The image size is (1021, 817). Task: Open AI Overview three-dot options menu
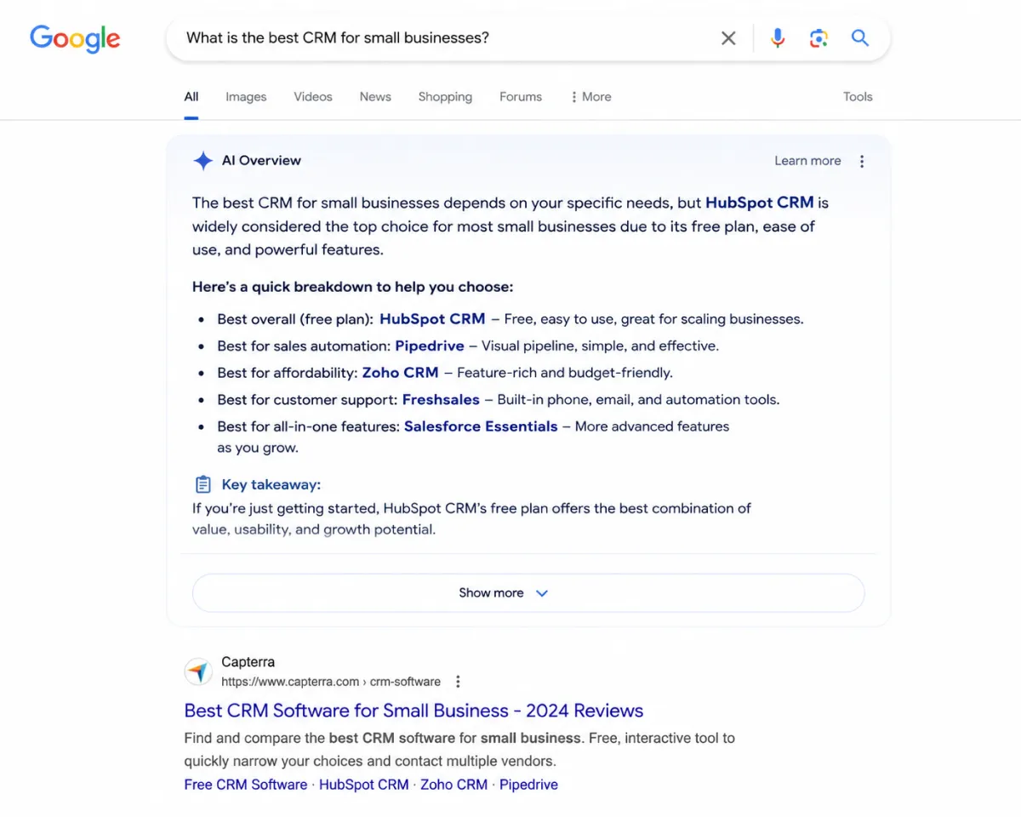(x=862, y=161)
